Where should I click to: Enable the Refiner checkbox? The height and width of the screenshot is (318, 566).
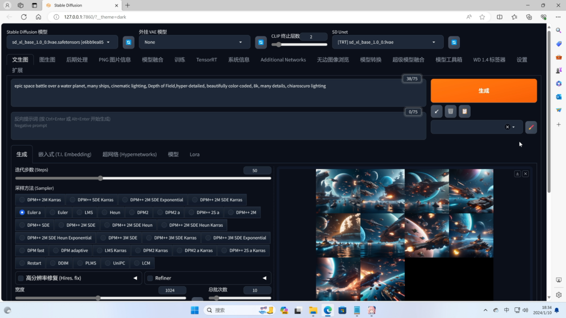150,278
